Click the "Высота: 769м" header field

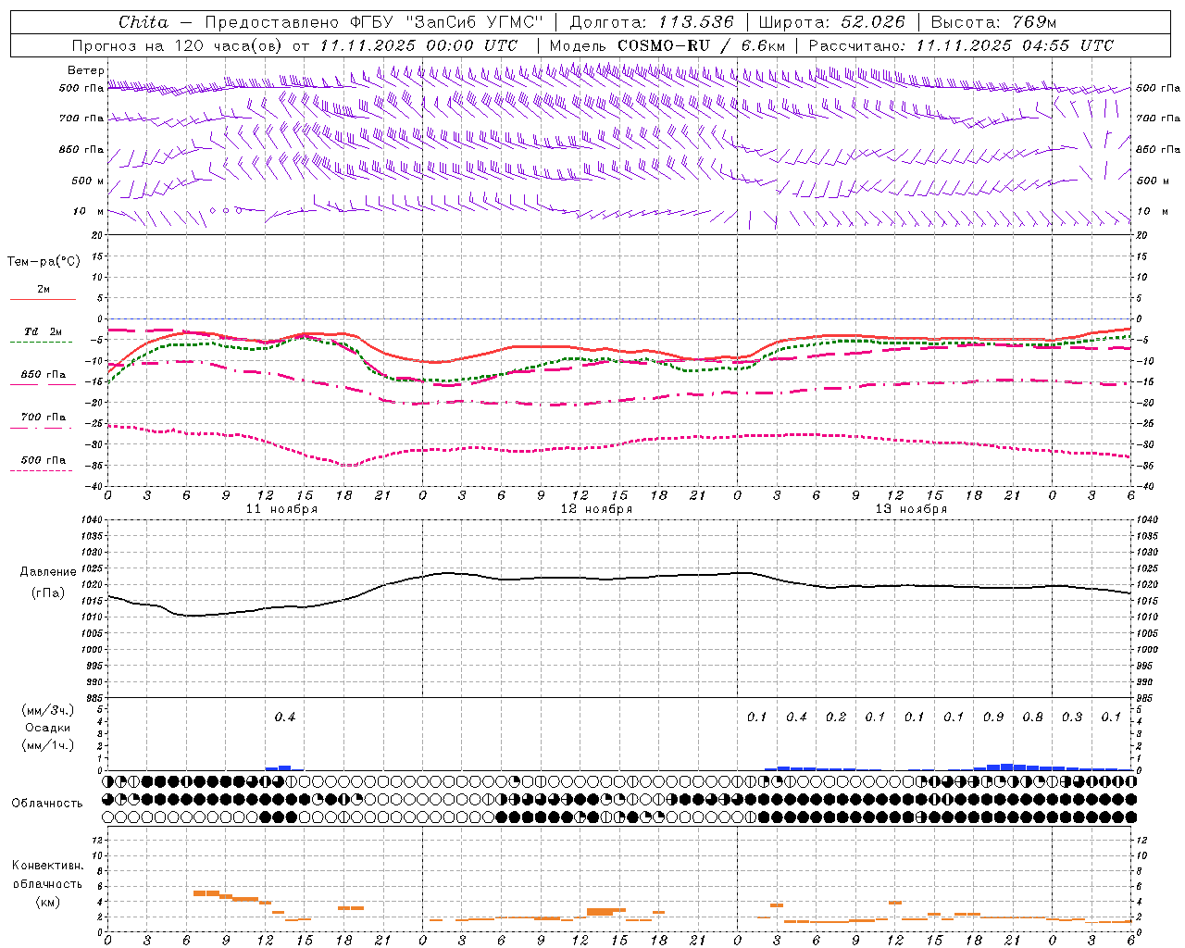(x=993, y=22)
